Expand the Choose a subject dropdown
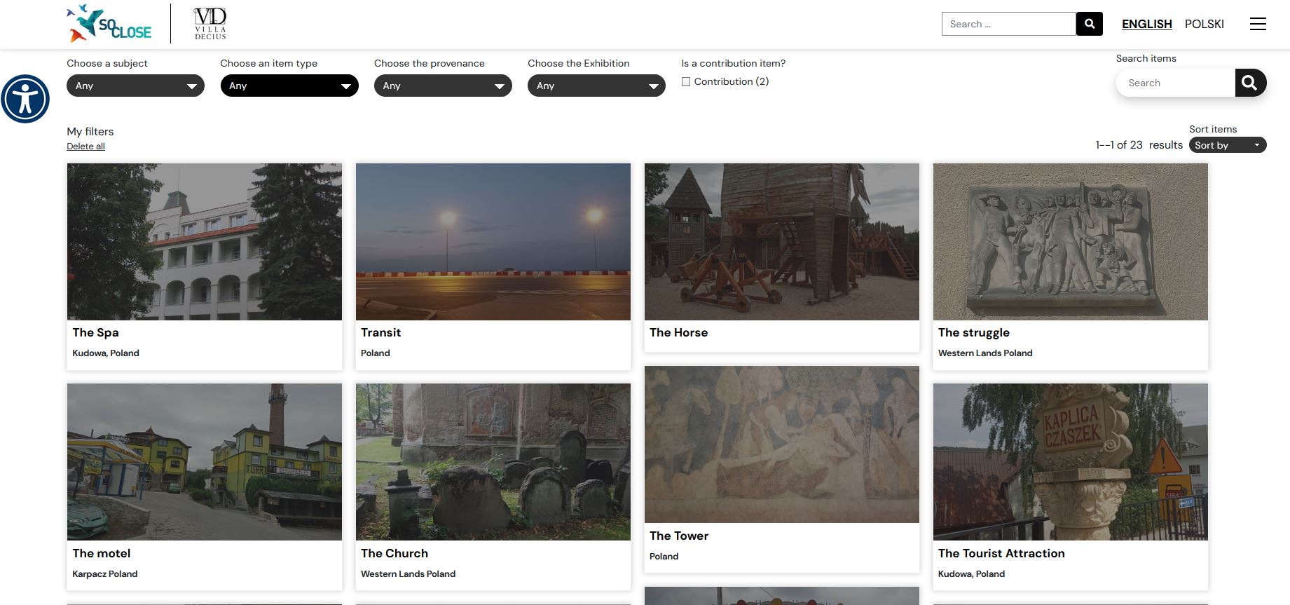1290x605 pixels. pos(135,86)
